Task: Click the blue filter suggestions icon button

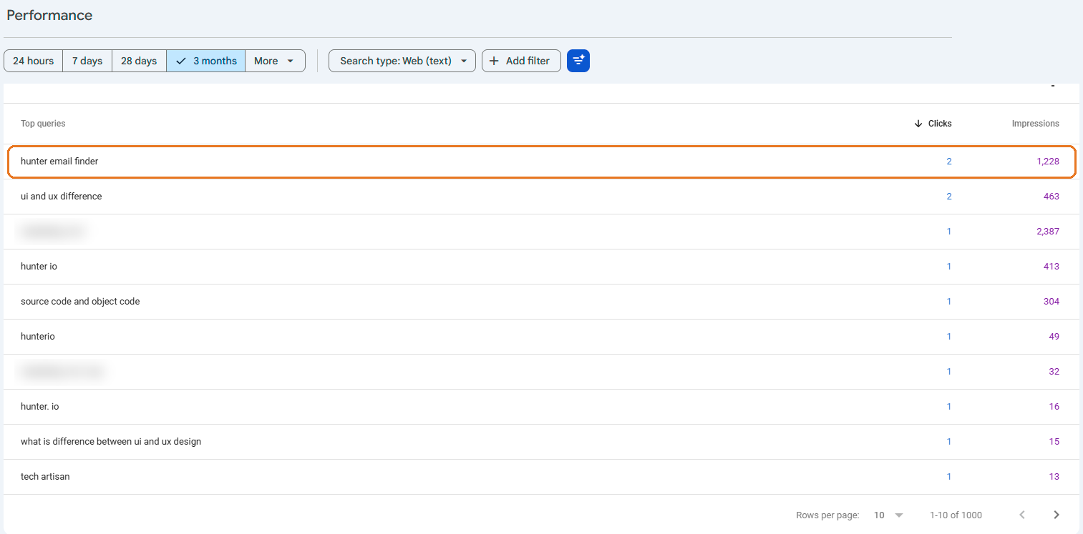Action: pos(578,61)
